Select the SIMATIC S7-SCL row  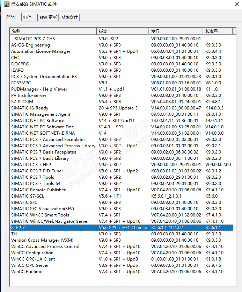(x=122, y=196)
